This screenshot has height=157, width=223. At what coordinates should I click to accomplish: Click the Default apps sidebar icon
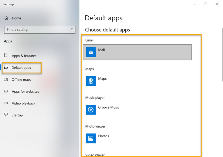6,67
